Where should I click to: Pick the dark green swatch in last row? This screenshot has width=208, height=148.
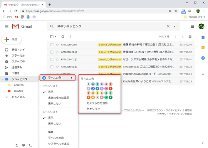(x=111, y=98)
